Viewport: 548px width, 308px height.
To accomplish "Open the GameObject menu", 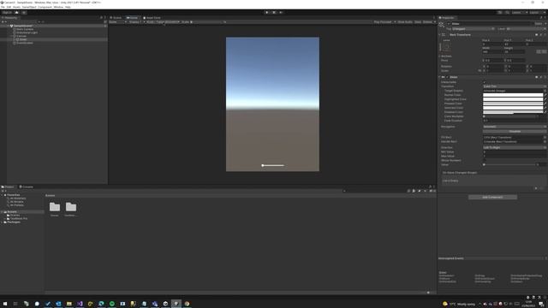I will point(29,7).
